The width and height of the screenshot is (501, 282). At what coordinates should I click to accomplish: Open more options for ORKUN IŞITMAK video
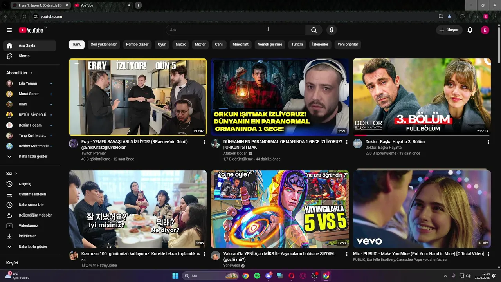(346, 142)
